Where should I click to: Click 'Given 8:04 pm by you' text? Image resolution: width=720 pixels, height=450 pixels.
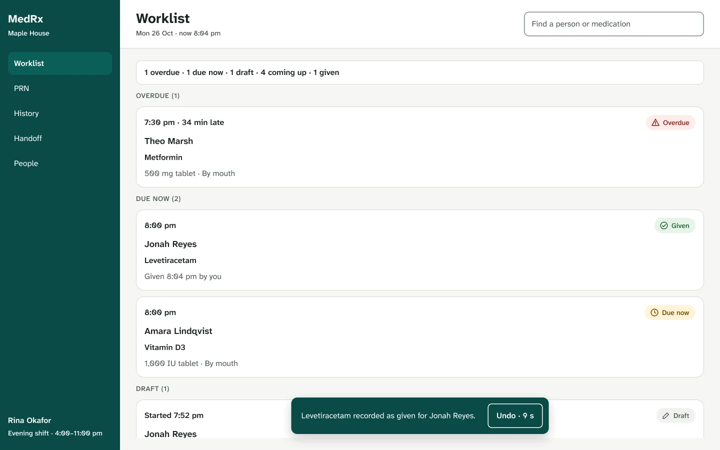click(x=183, y=276)
